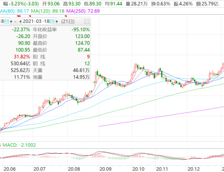This screenshot has height=172, width=224.
Task: Click the opening price value 123.00
Action: [82, 36]
